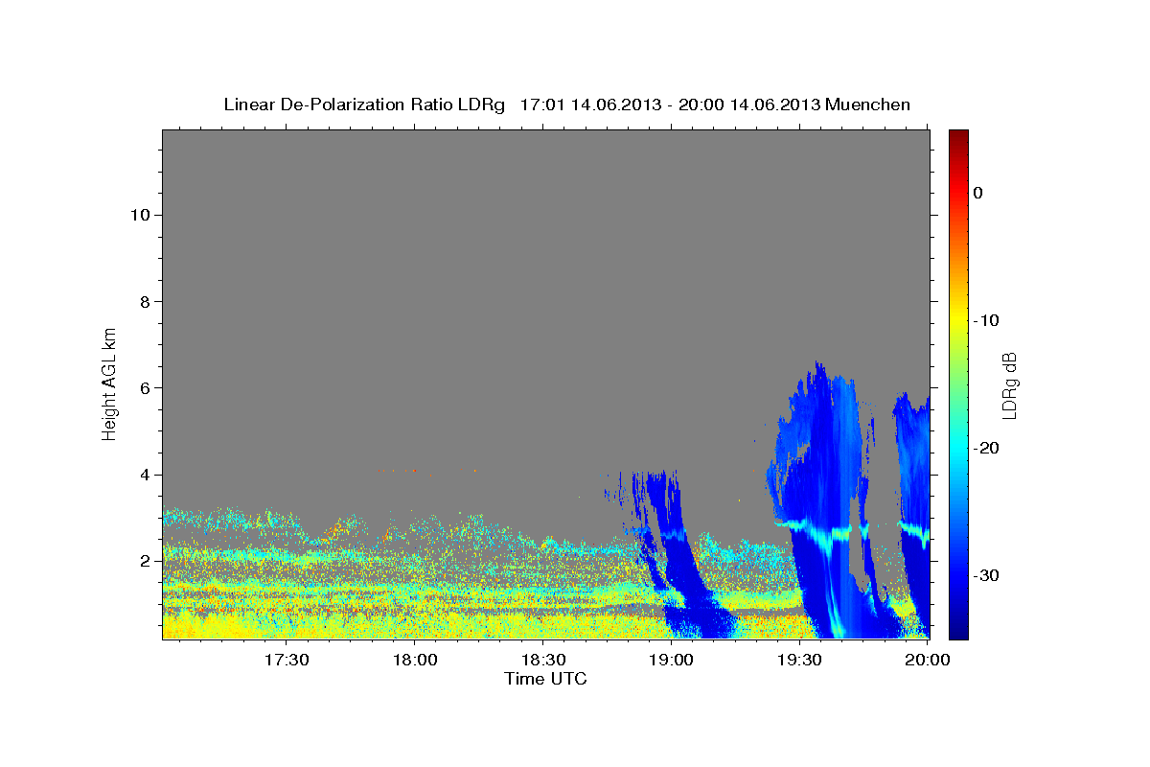Image resolution: width=1150 pixels, height=767 pixels.
Task: Click the colorbar value -20
Action: pyautogui.click(x=987, y=448)
